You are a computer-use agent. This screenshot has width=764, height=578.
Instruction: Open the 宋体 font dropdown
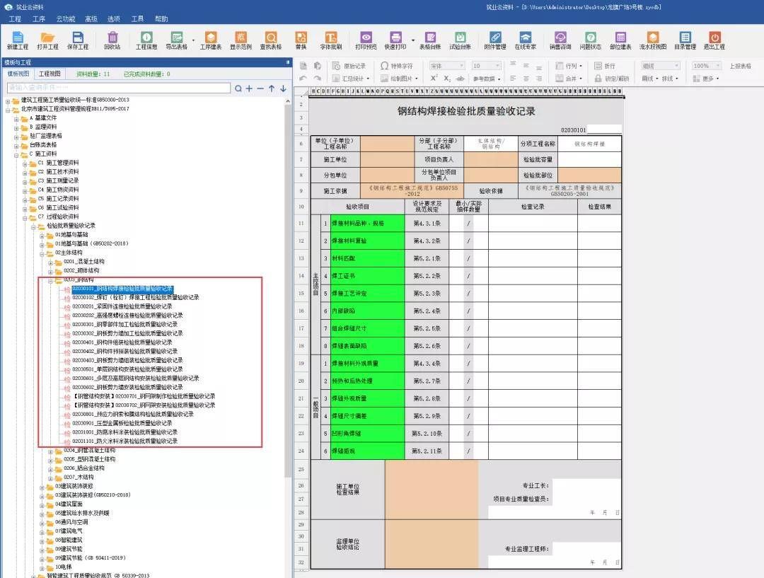(x=447, y=66)
